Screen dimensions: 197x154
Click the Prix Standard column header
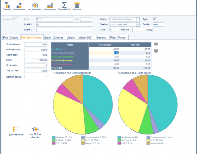click(x=104, y=45)
